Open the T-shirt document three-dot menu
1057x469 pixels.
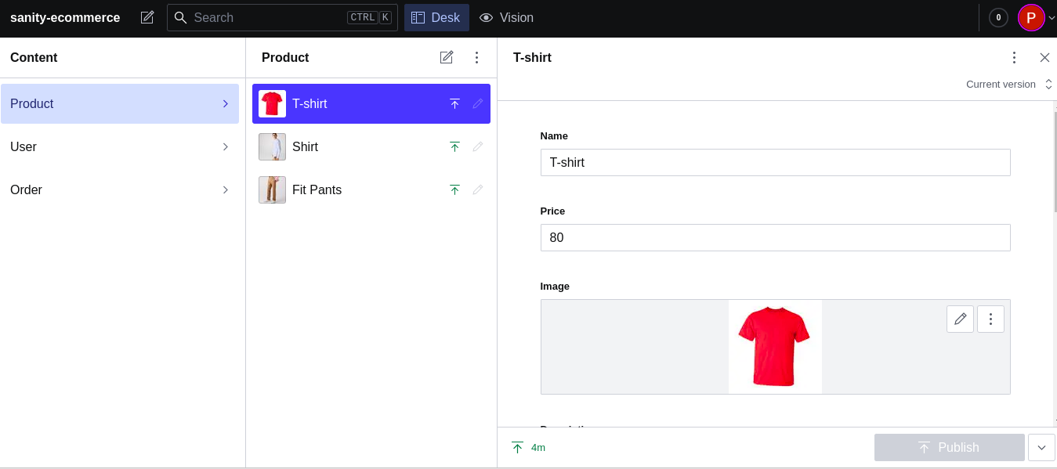pos(1014,57)
